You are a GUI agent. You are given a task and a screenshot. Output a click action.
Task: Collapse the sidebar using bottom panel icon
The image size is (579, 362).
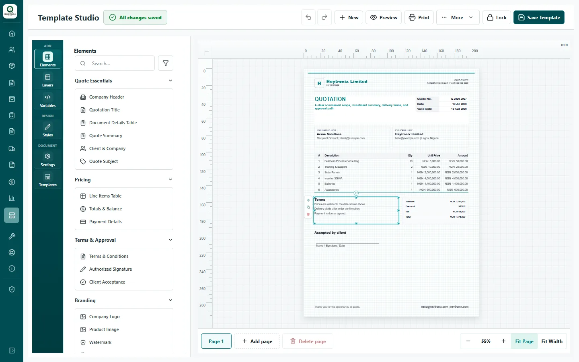click(12, 350)
